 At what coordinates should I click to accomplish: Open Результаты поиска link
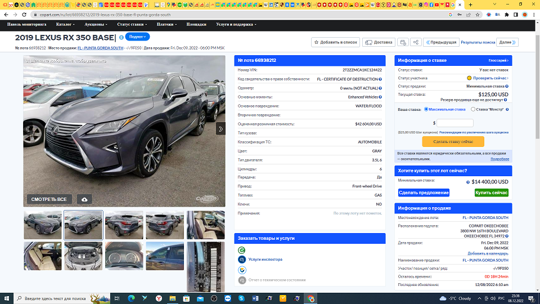coord(478,42)
